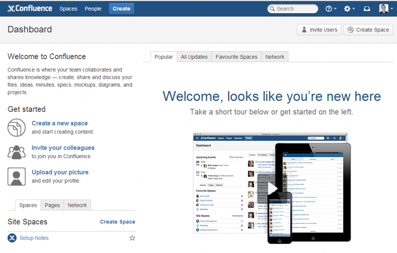397x253 pixels.
Task: Open the settings gear dropdown
Action: [x=348, y=8]
